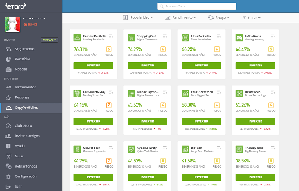Expand the Rendimiento filter dropdown

point(181,17)
